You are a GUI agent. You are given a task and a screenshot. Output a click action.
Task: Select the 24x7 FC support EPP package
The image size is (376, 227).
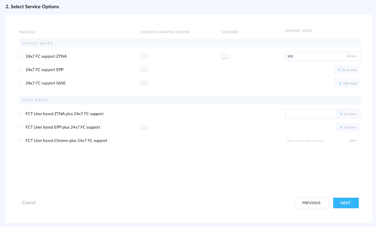[x=21, y=69]
